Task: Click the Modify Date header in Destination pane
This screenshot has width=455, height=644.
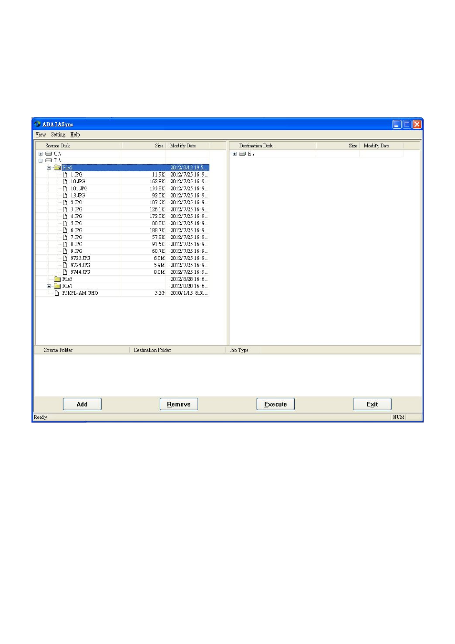Action: pyautogui.click(x=382, y=145)
